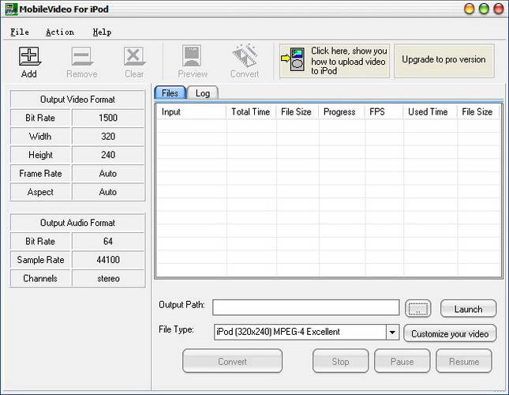This screenshot has height=395, width=509.
Task: Open the File menu
Action: (20, 32)
